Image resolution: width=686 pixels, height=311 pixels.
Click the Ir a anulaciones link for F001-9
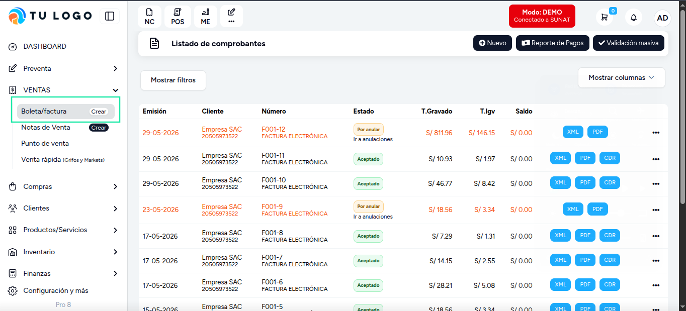373,217
